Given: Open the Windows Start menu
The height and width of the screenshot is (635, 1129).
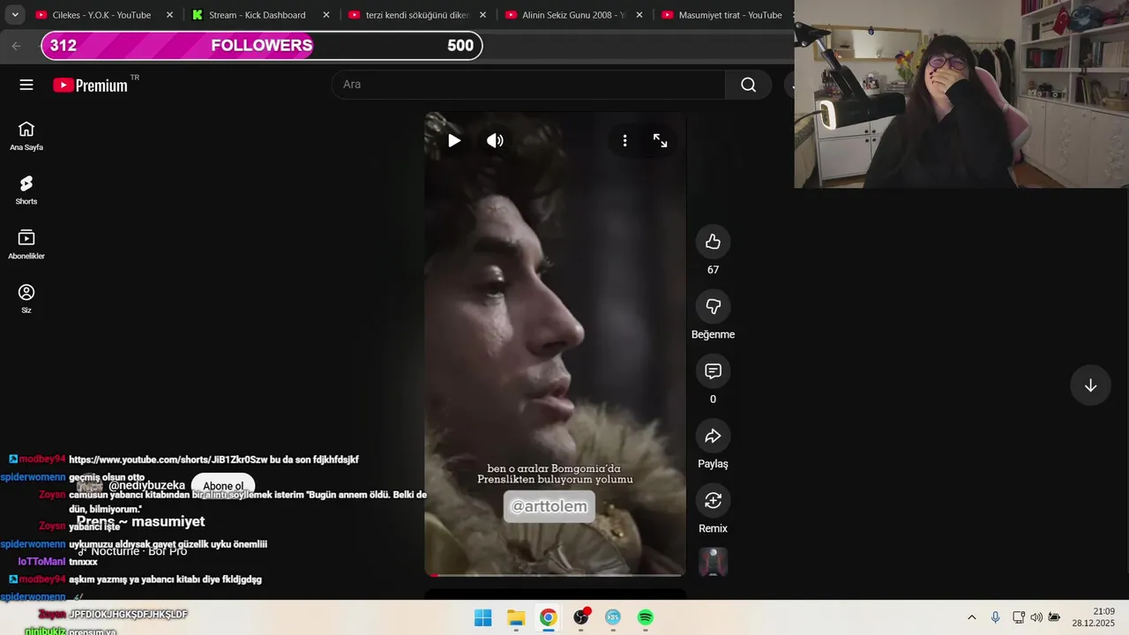Looking at the screenshot, I should (x=483, y=617).
